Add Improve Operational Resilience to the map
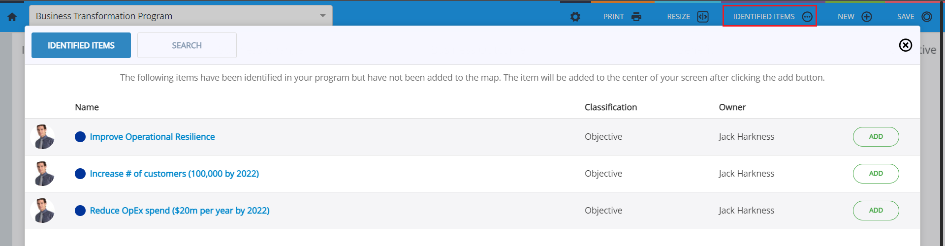Image resolution: width=945 pixels, height=246 pixels. click(876, 137)
